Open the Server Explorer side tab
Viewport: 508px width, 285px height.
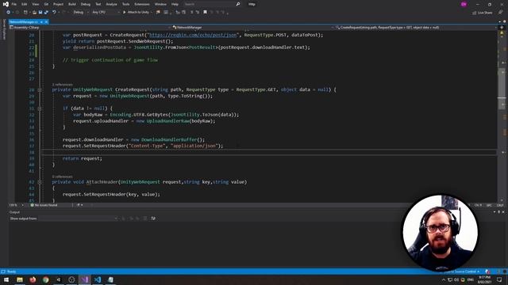pyautogui.click(x=4, y=29)
